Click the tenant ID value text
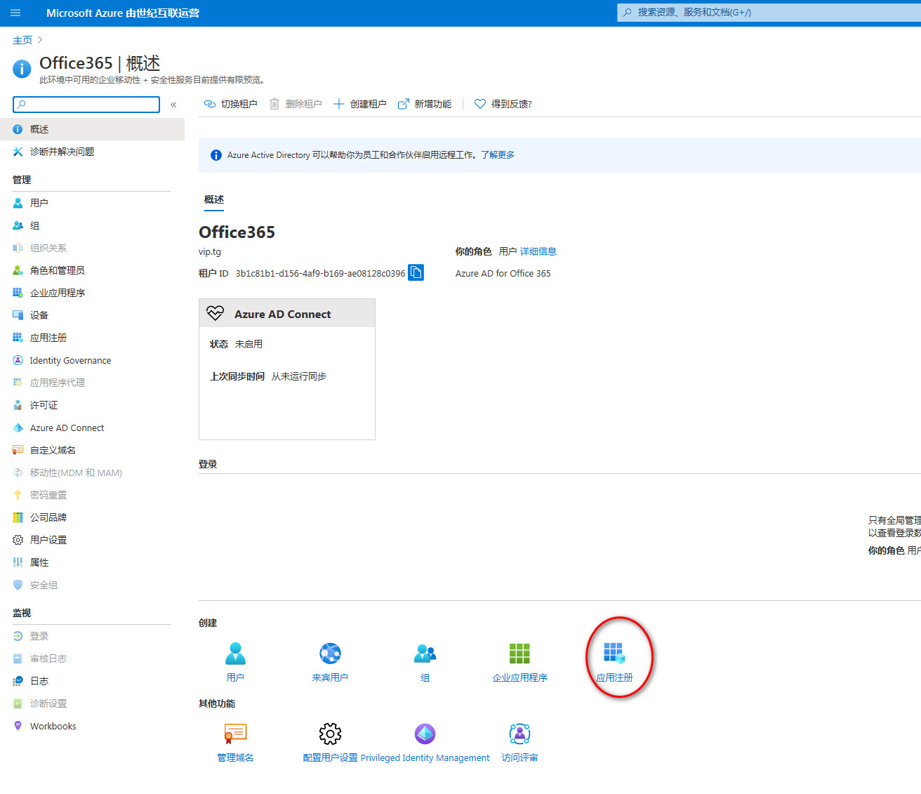921x794 pixels. pyautogui.click(x=320, y=274)
